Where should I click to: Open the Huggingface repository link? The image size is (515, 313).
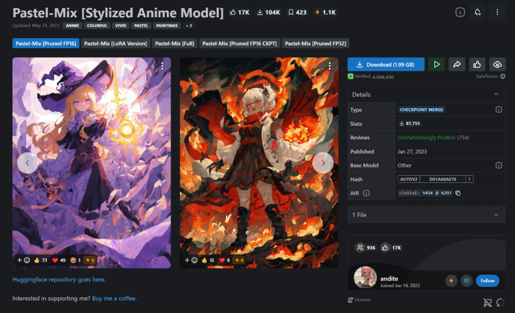point(59,280)
